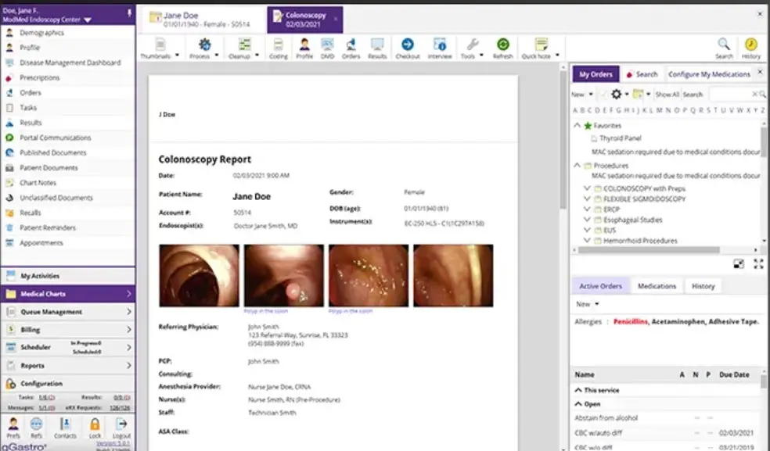Open the Interview toolbar icon

tap(440, 47)
